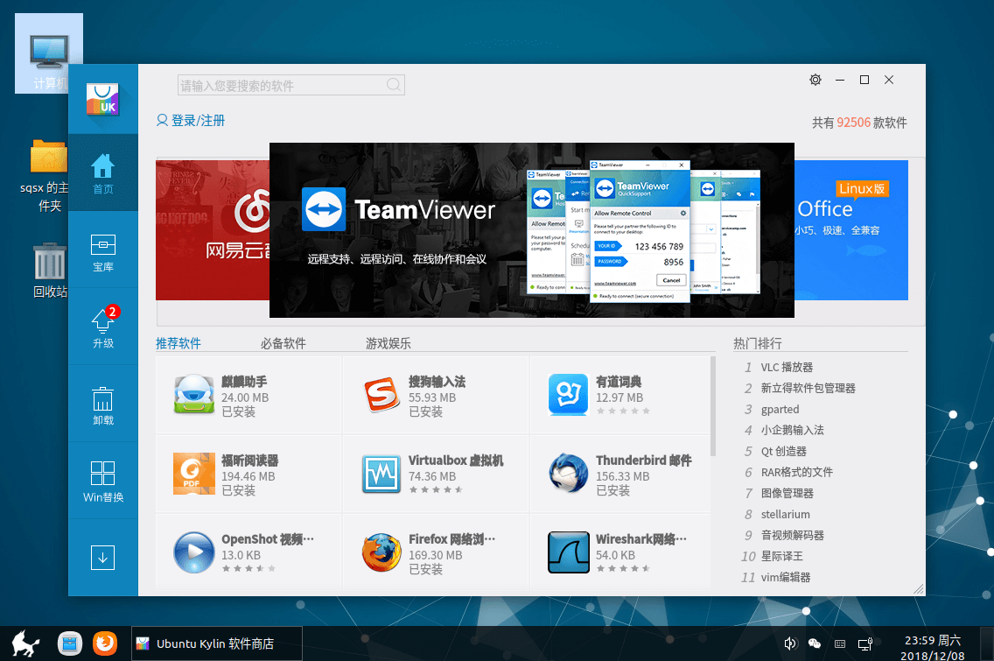The image size is (994, 661).
Task: Switch to the 必备软件 tab
Action: [283, 343]
